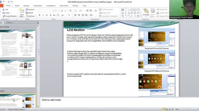Undo the last action
Viewport: 199px width, 111px height.
[x=3, y=2]
